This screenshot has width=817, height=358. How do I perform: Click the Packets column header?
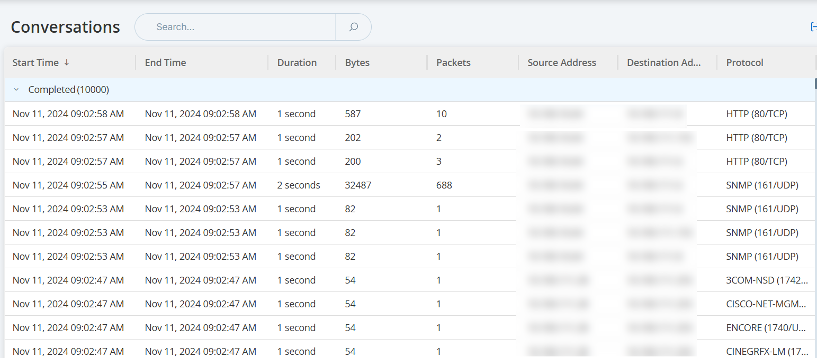[x=453, y=63]
